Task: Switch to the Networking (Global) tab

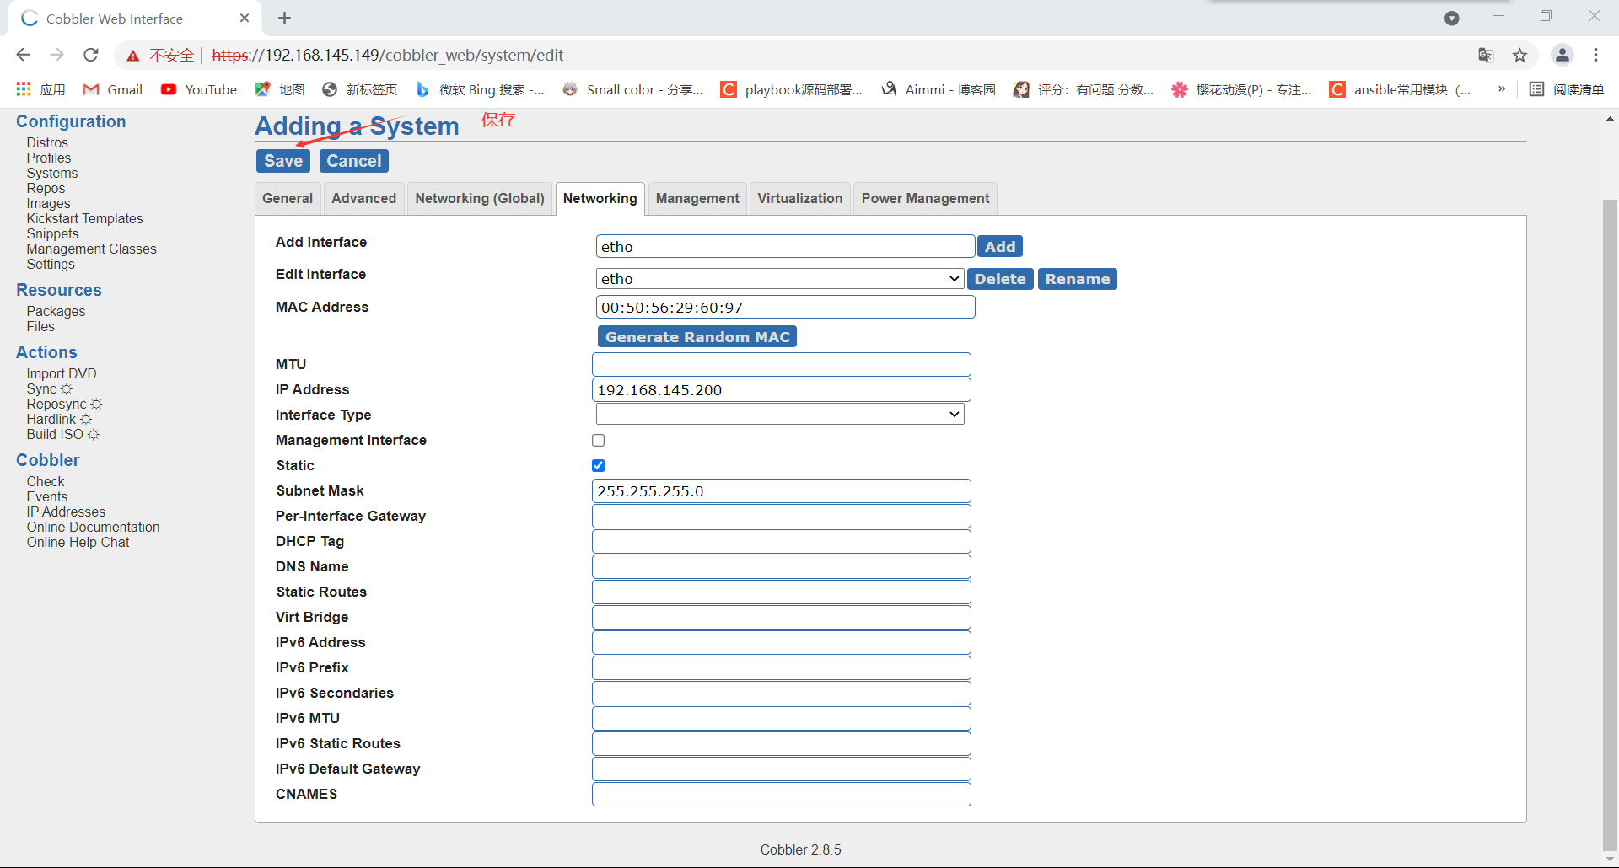Action: [480, 199]
